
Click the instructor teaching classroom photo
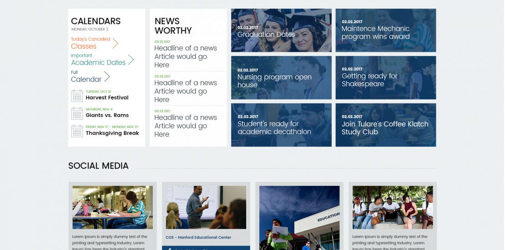click(x=206, y=207)
